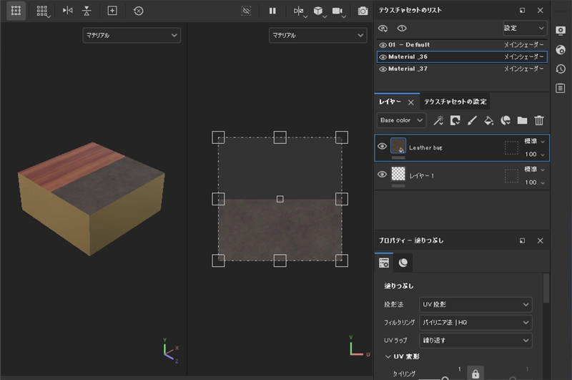
Task: Create a new folder in layers
Action: (x=523, y=120)
